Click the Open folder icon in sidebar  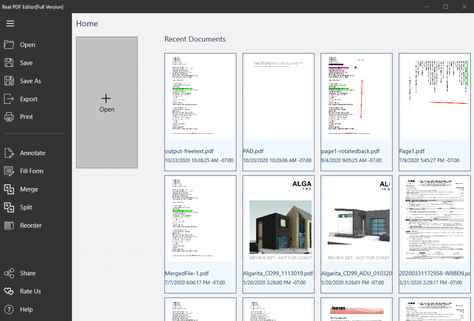[9, 45]
